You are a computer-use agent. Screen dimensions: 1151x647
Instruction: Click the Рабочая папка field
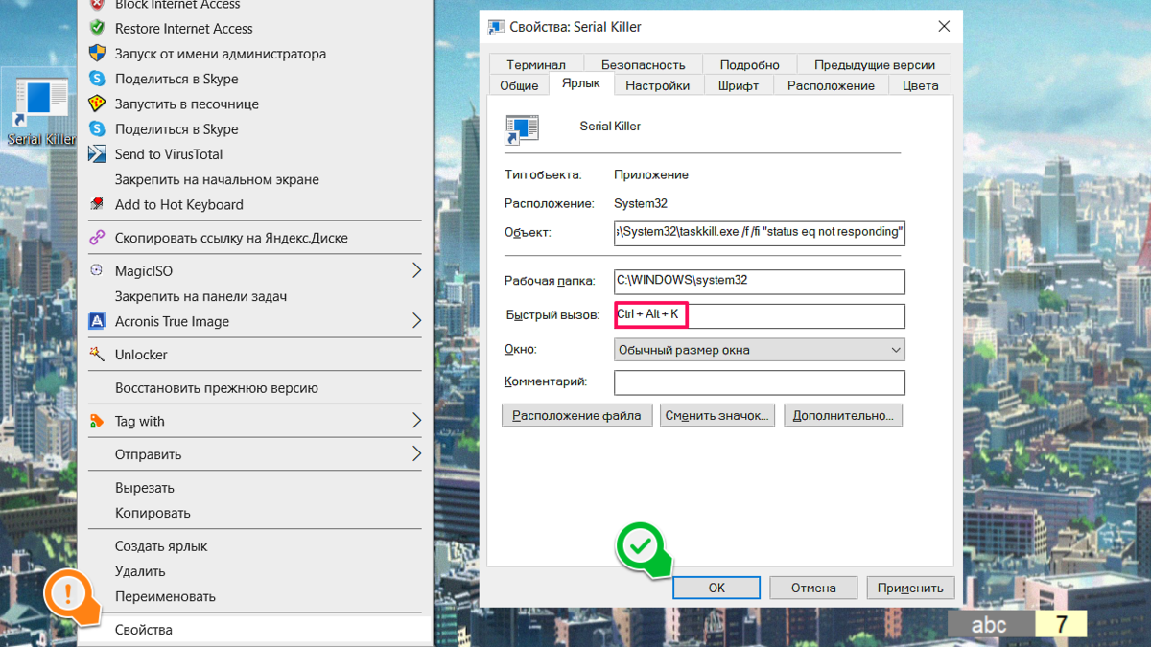[760, 281]
